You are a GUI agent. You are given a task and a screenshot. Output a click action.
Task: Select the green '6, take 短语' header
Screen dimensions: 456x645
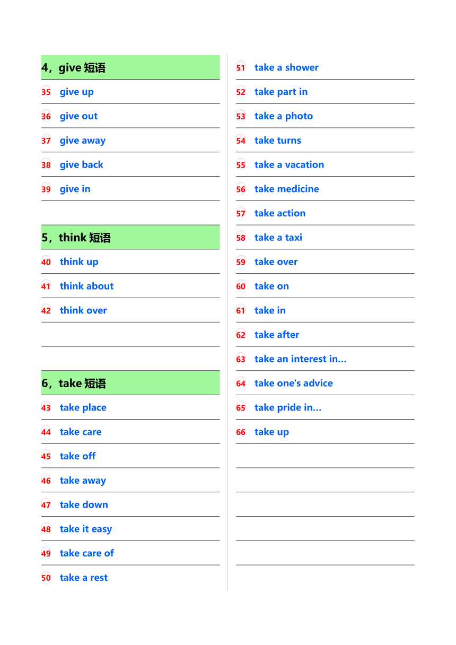130,383
